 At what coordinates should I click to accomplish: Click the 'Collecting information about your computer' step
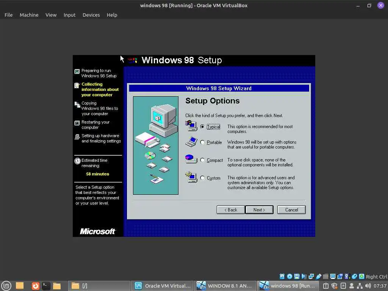tap(100, 89)
